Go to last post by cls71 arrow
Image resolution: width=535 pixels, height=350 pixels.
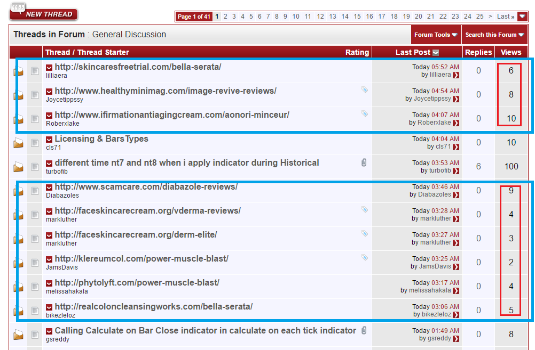pos(456,147)
